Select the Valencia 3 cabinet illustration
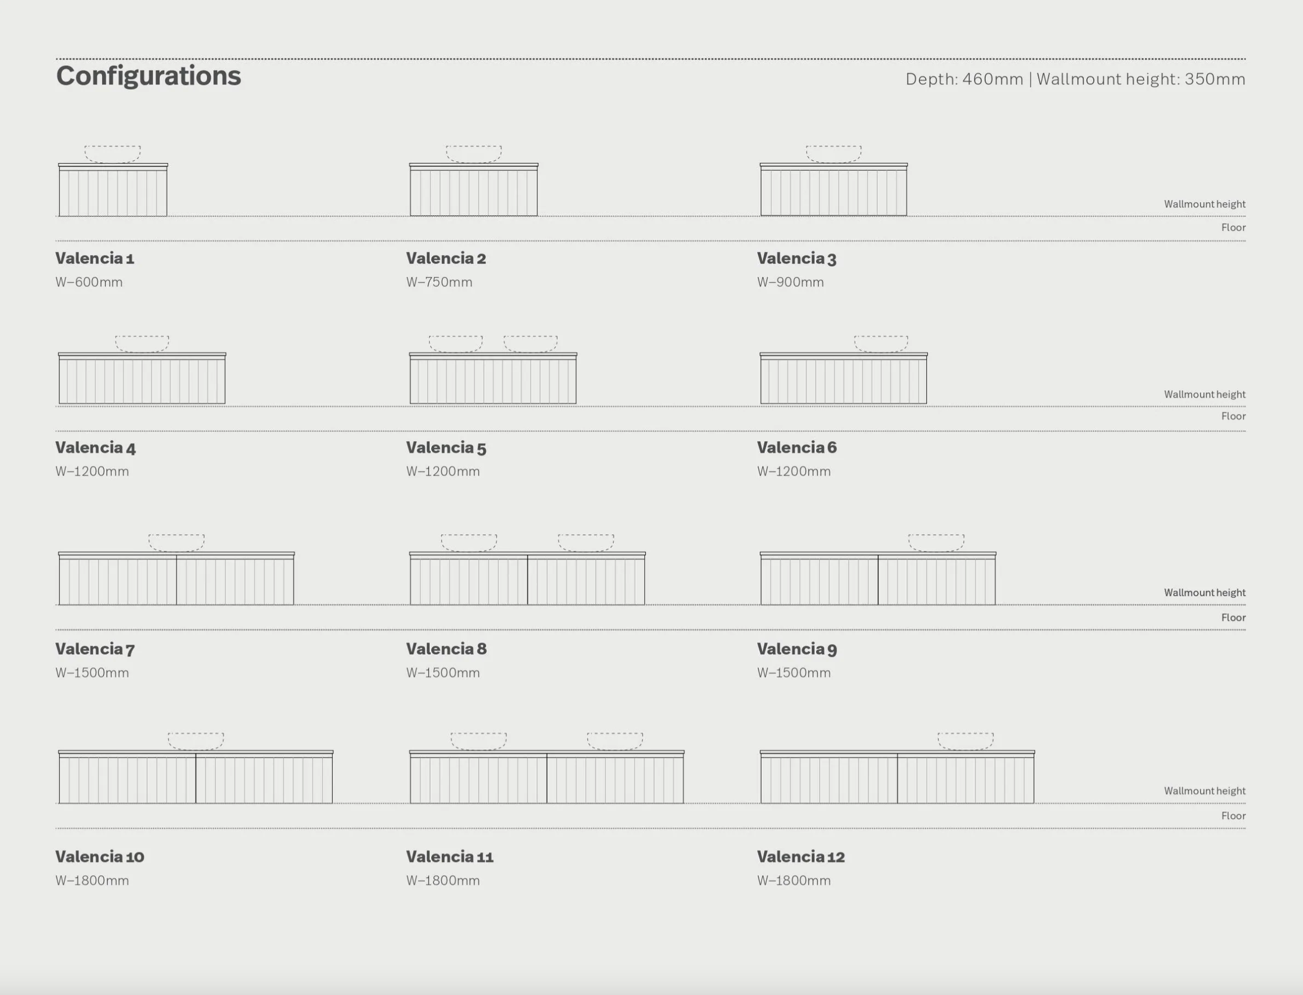This screenshot has height=995, width=1303. tap(833, 189)
